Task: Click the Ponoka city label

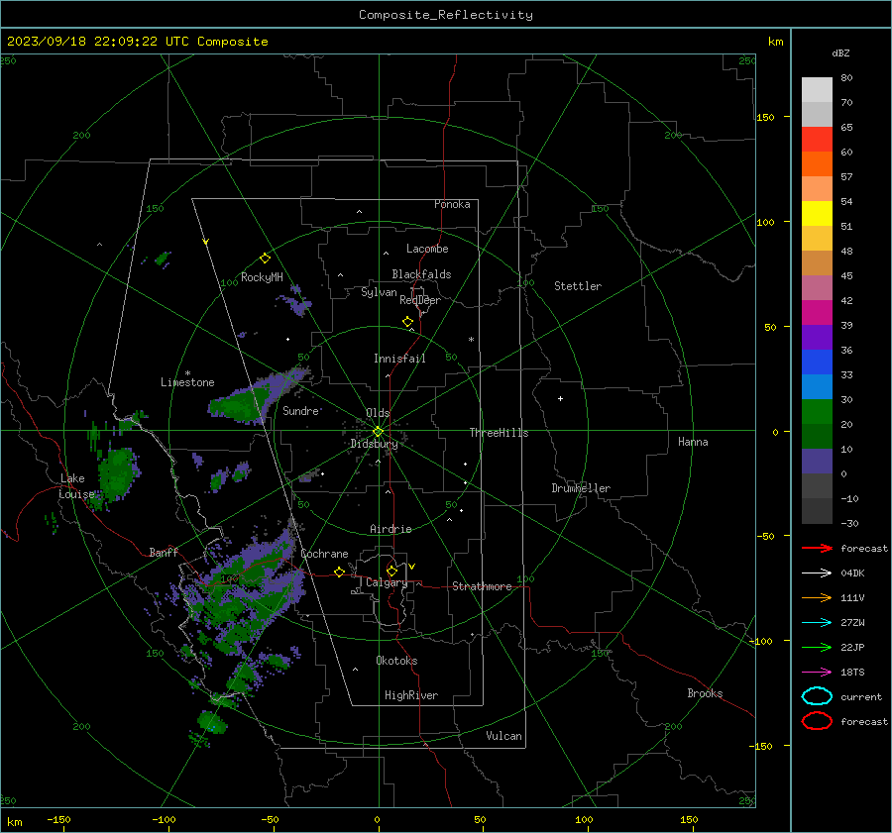Action: (452, 204)
